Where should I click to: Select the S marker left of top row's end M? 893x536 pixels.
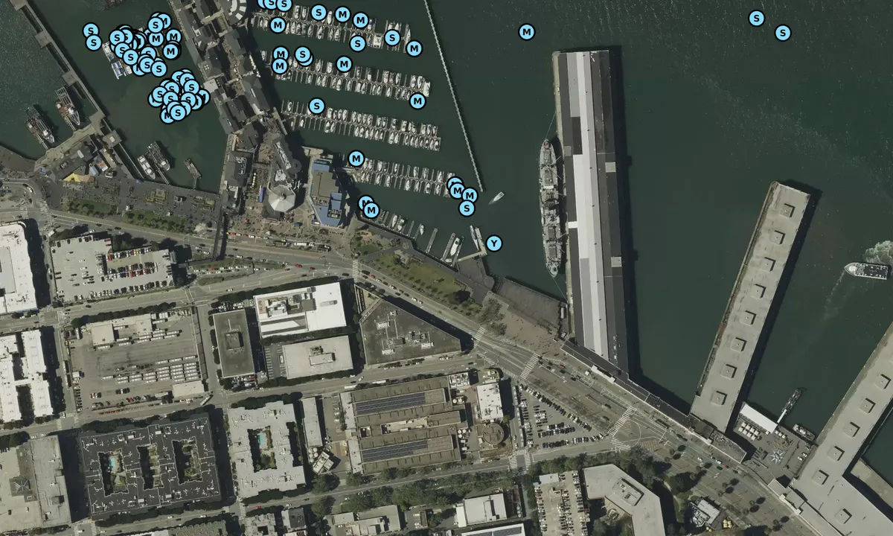coord(393,37)
